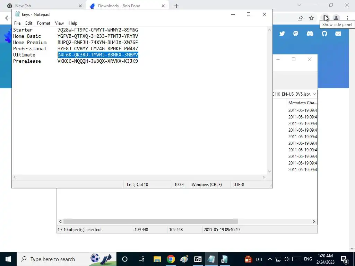Screen dimensions: 355x266
Task: Click the Ln 5, Col 10 status field
Action: coord(147,185)
